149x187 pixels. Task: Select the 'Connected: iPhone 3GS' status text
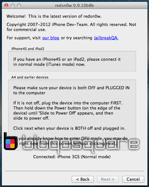72,157
